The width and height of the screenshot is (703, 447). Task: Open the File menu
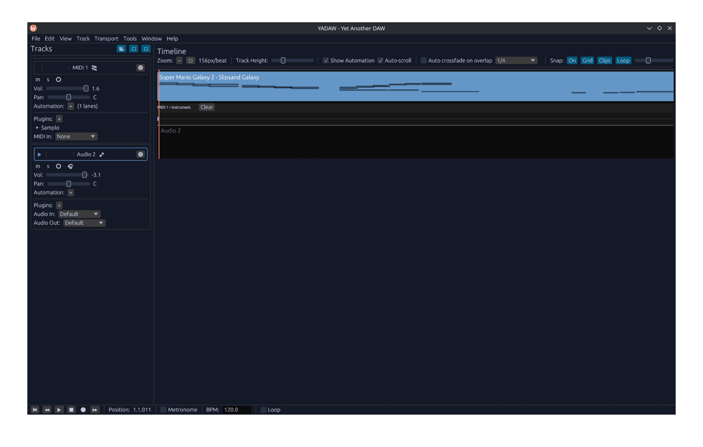(x=36, y=39)
